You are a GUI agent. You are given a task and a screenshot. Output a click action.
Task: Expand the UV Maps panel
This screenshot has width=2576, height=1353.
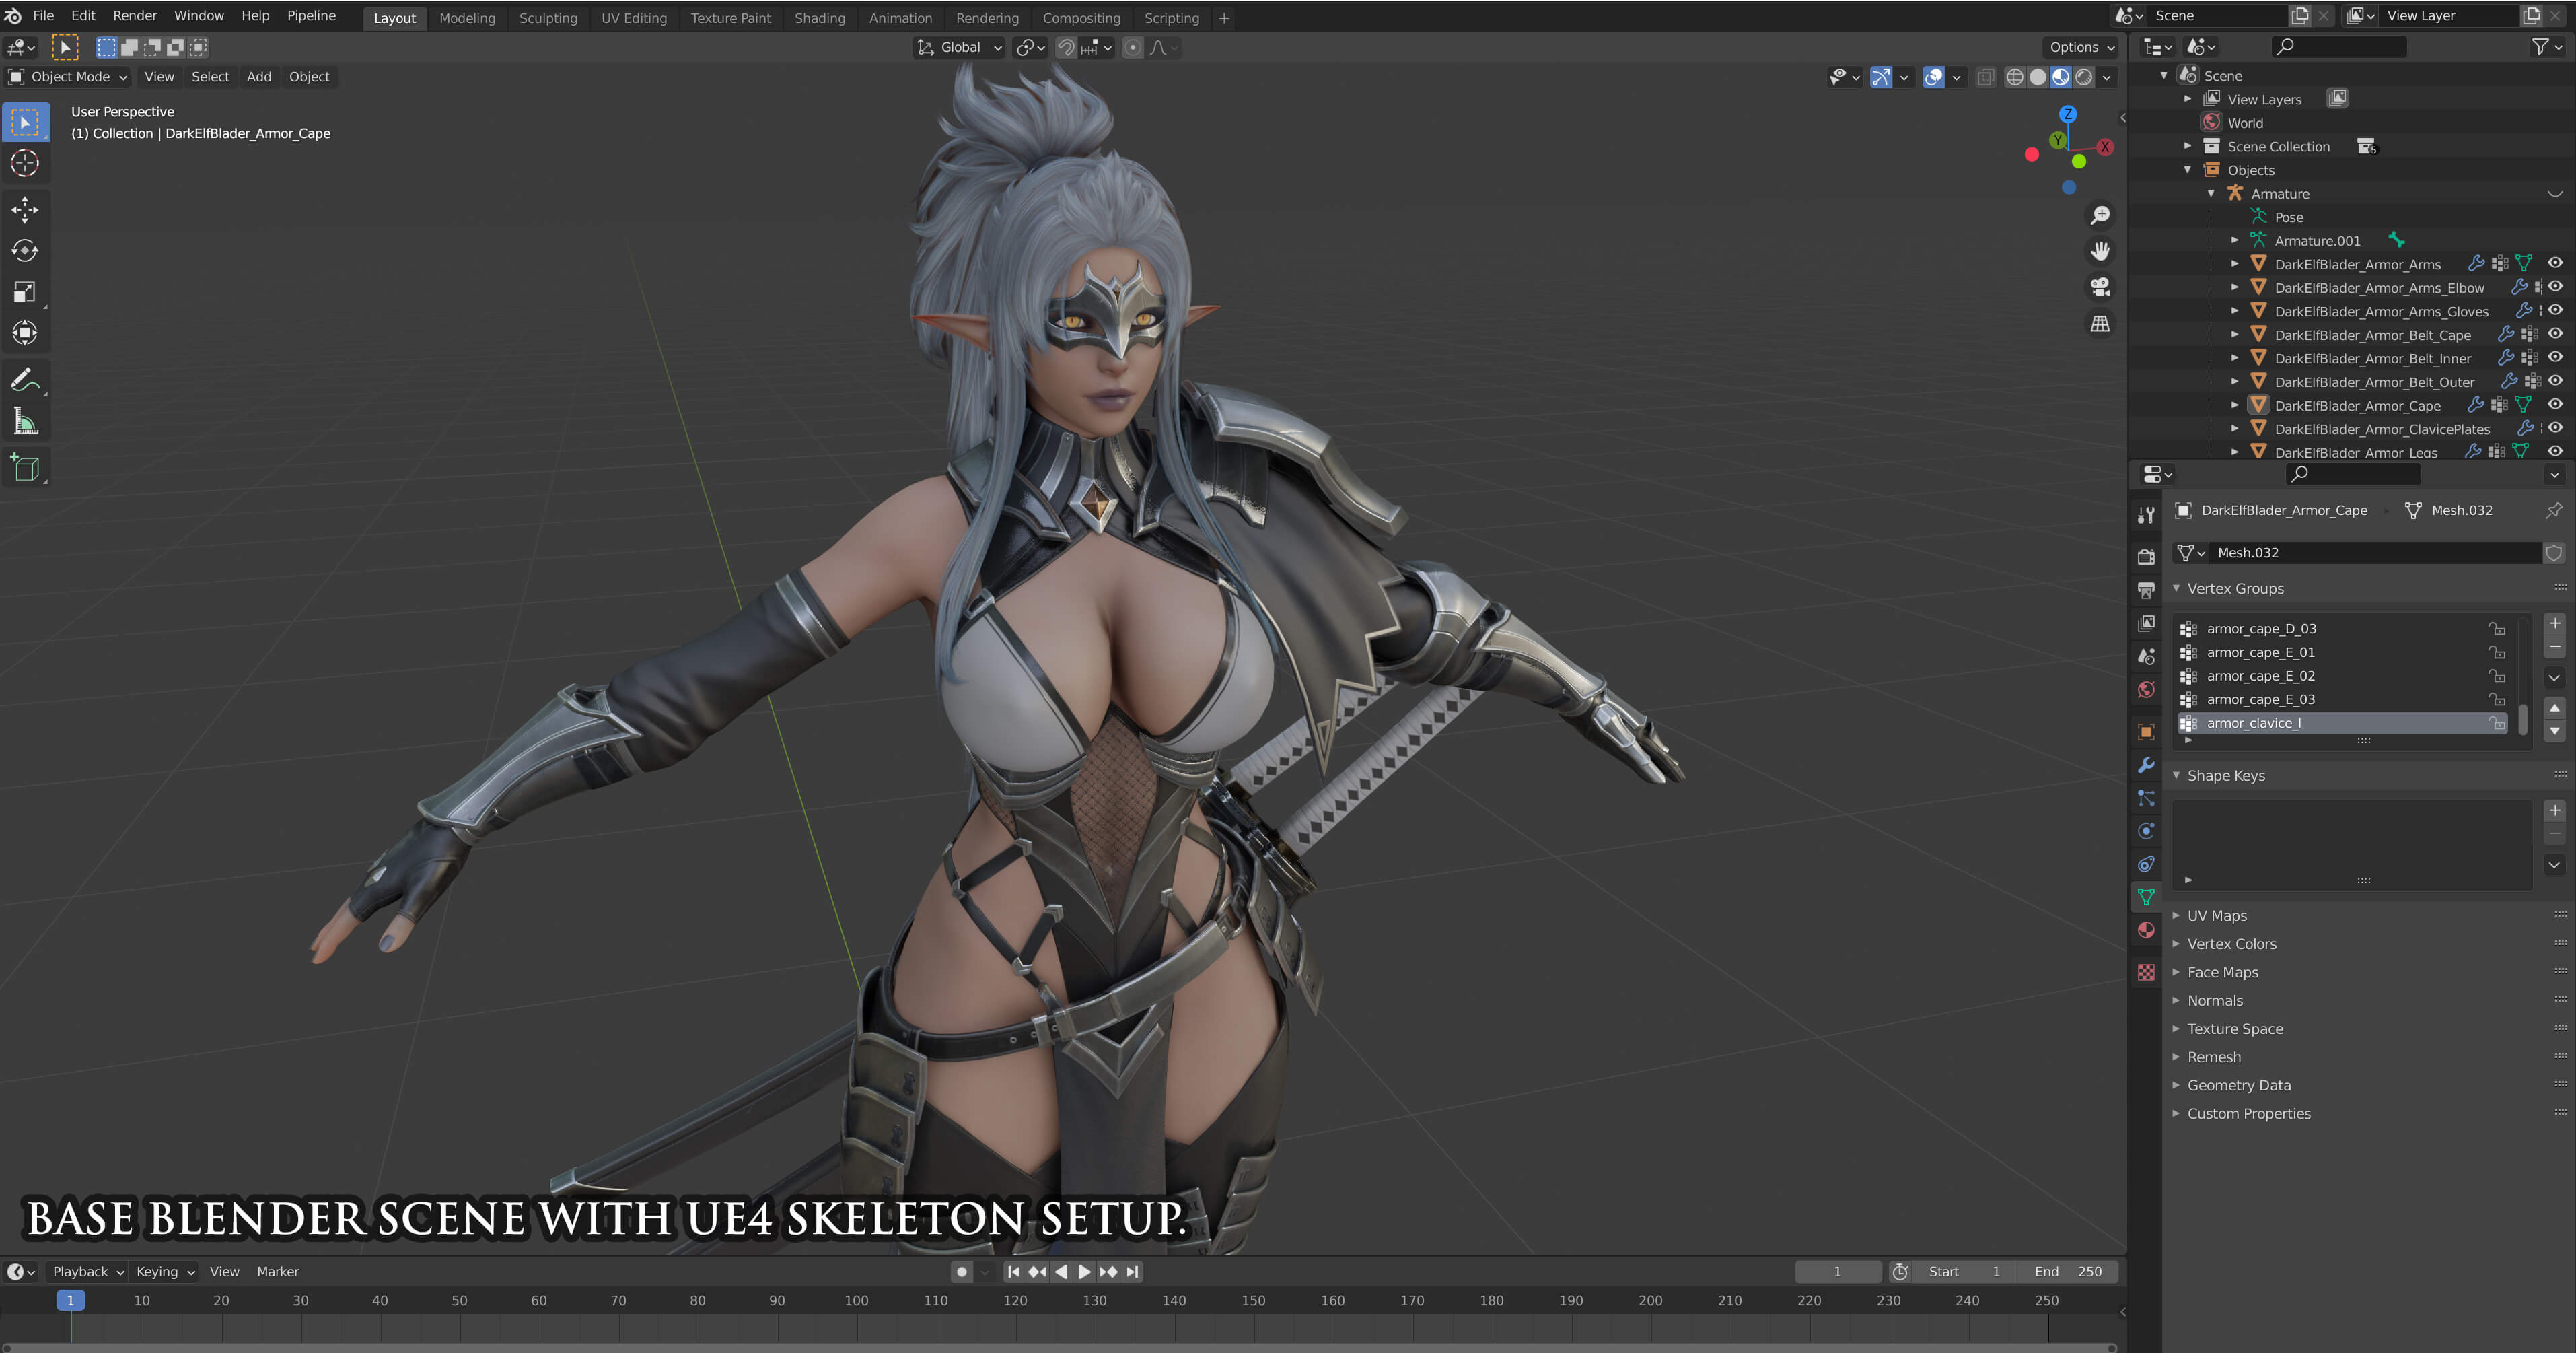click(x=2217, y=916)
